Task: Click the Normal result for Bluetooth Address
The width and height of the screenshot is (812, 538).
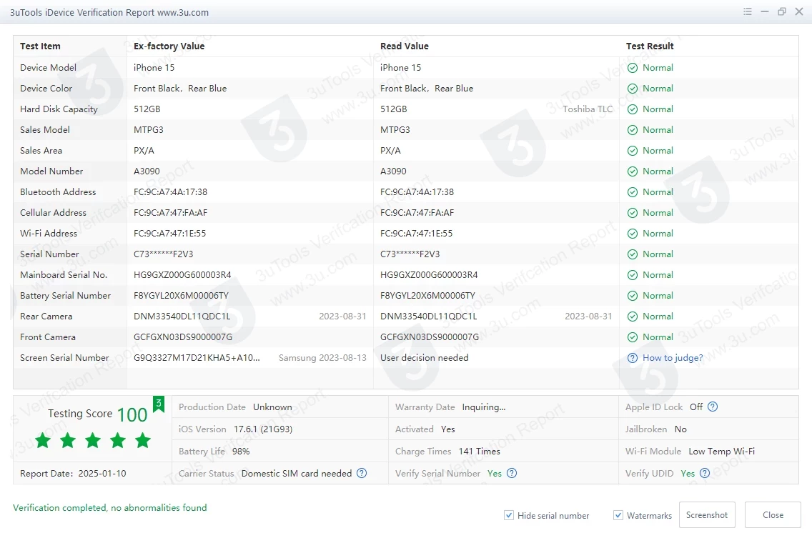Action: pos(658,192)
